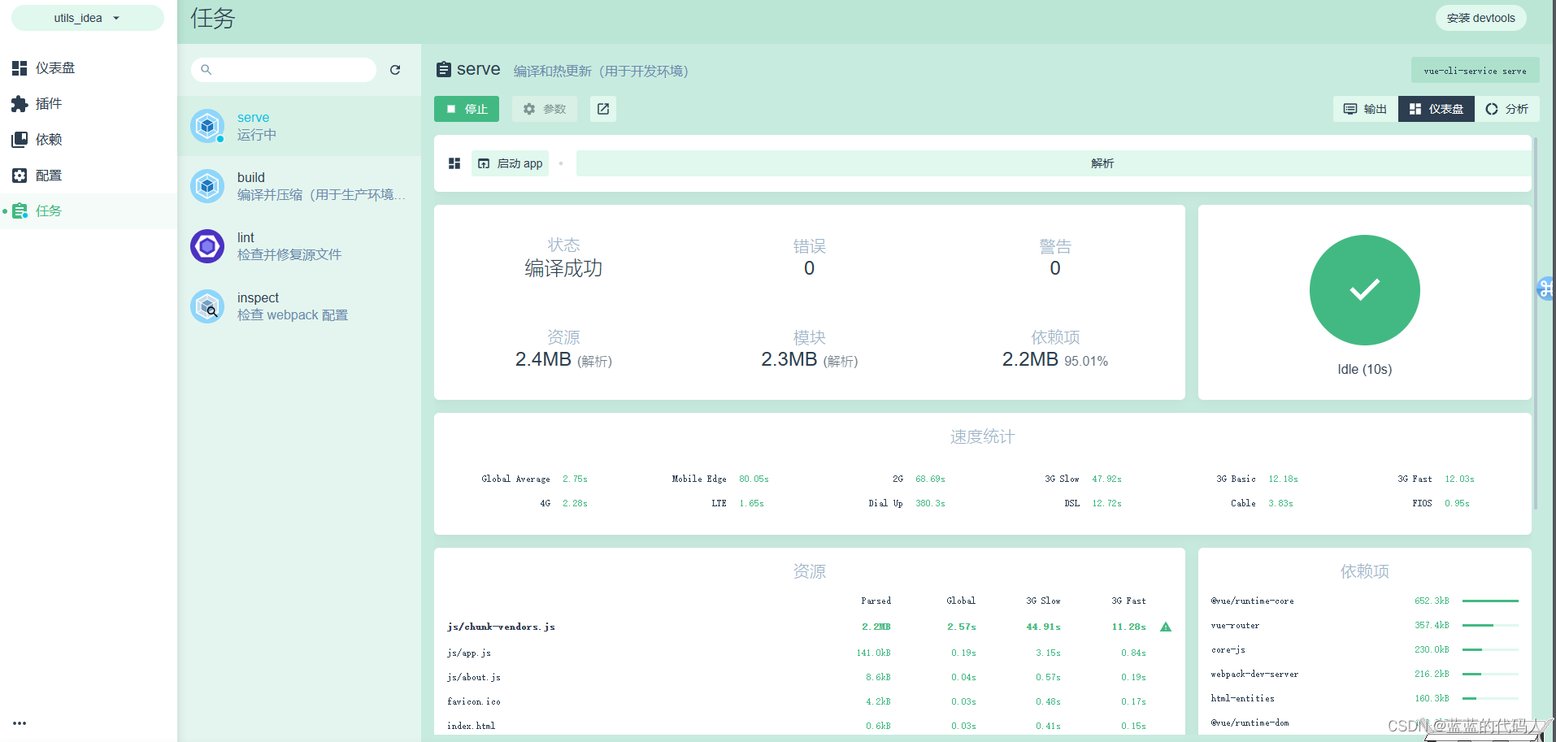1556x742 pixels.
Task: Open the configuration (配置) sidebar item
Action: [x=89, y=176]
